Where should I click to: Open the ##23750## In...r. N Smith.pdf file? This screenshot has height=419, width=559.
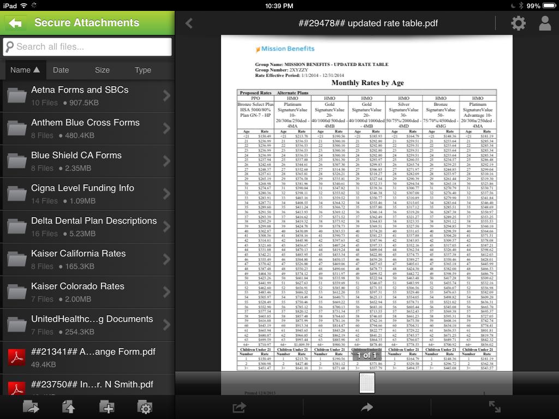(87, 385)
